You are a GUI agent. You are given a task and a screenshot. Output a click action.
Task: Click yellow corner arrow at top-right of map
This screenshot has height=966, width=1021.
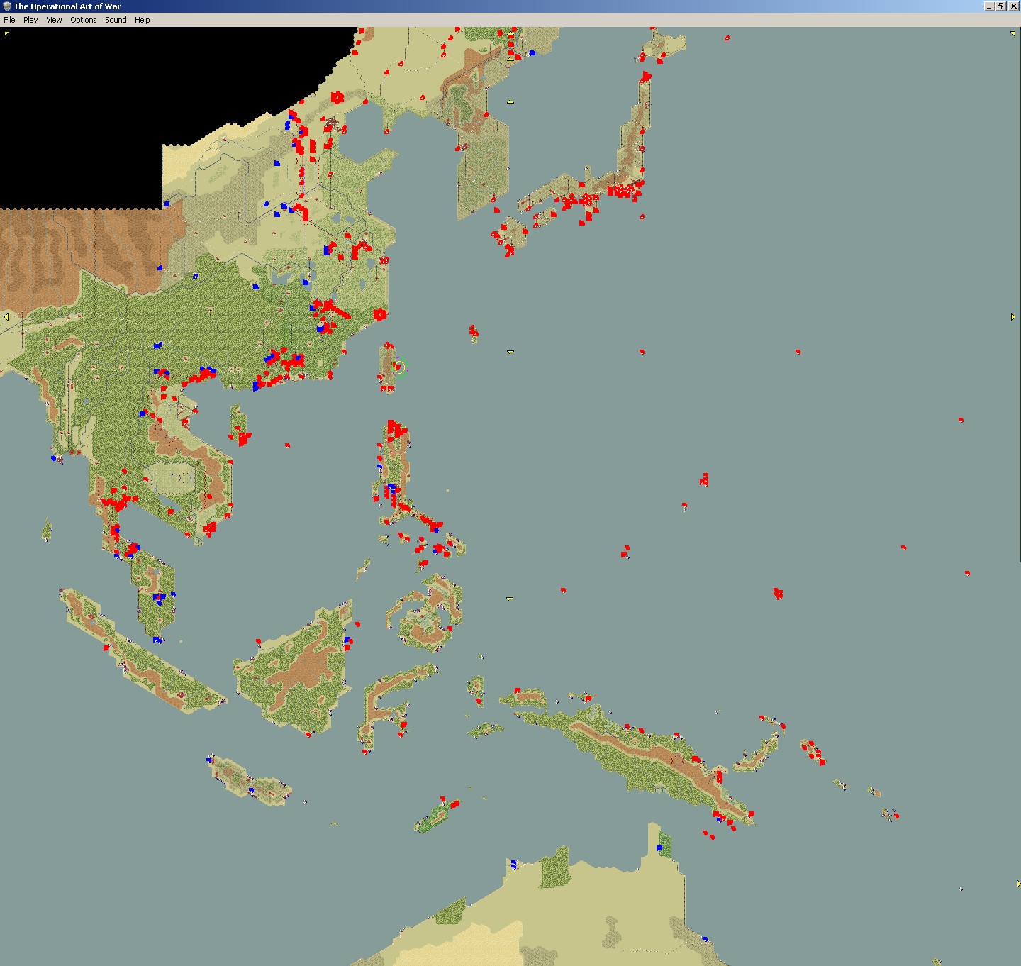[1012, 33]
